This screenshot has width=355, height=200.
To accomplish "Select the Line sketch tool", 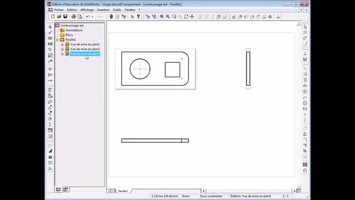I will tap(305, 68).
